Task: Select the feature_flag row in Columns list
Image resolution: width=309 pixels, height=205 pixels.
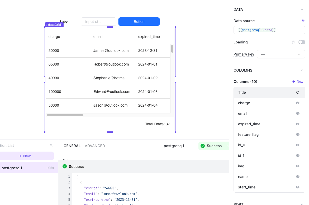Action: tap(269, 134)
